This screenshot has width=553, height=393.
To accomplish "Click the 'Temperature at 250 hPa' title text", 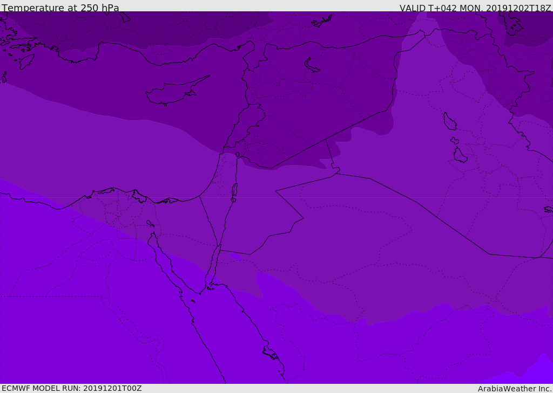I will click(60, 8).
